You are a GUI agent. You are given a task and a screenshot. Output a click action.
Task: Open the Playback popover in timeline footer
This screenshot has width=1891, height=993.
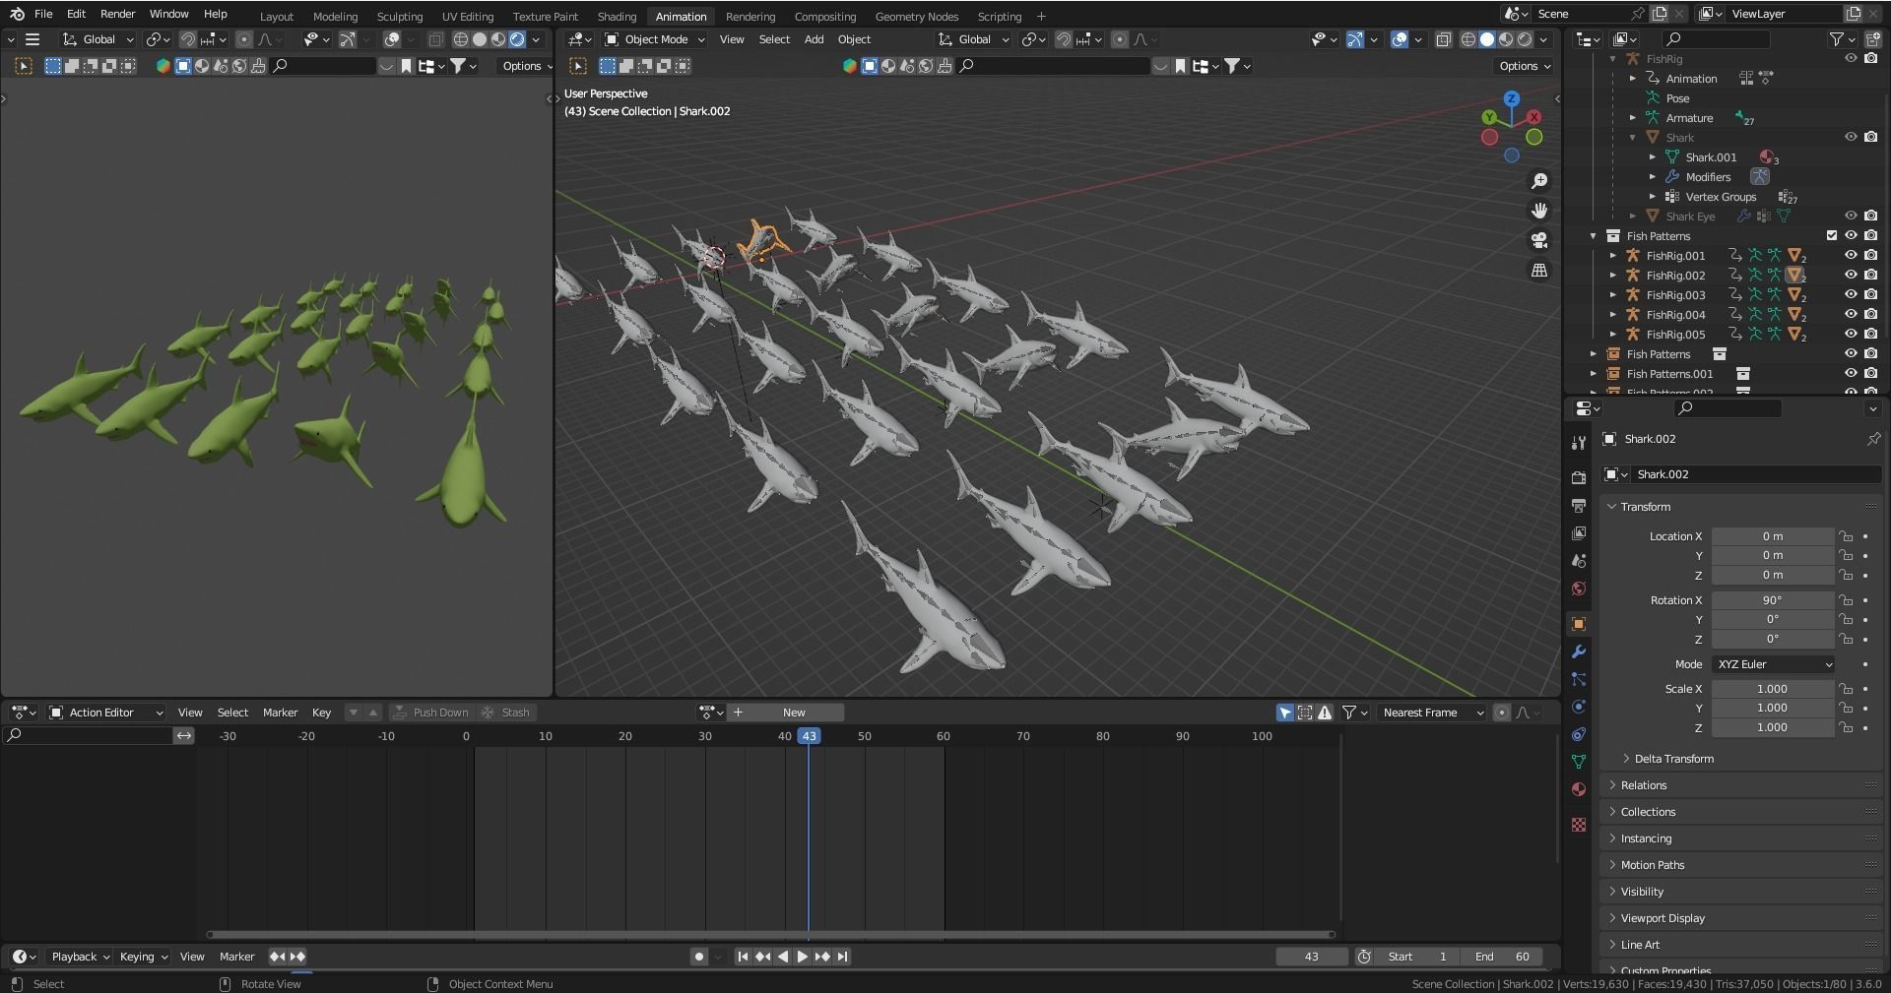[x=80, y=957]
